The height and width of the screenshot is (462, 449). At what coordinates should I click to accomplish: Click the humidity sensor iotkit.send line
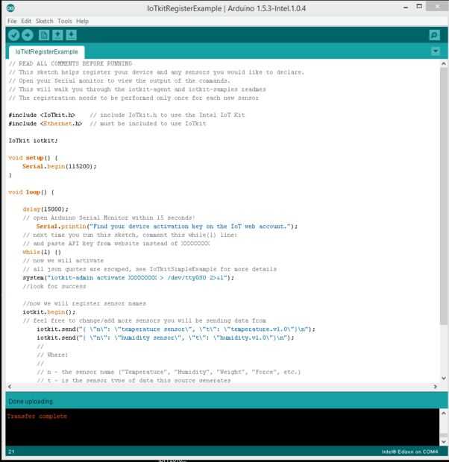pos(165,338)
